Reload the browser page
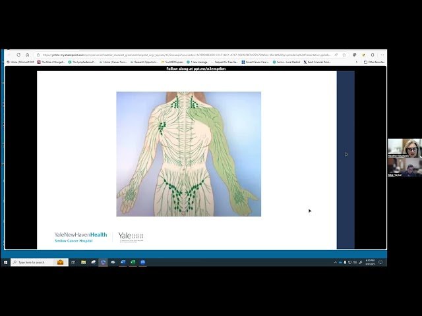 [18, 55]
